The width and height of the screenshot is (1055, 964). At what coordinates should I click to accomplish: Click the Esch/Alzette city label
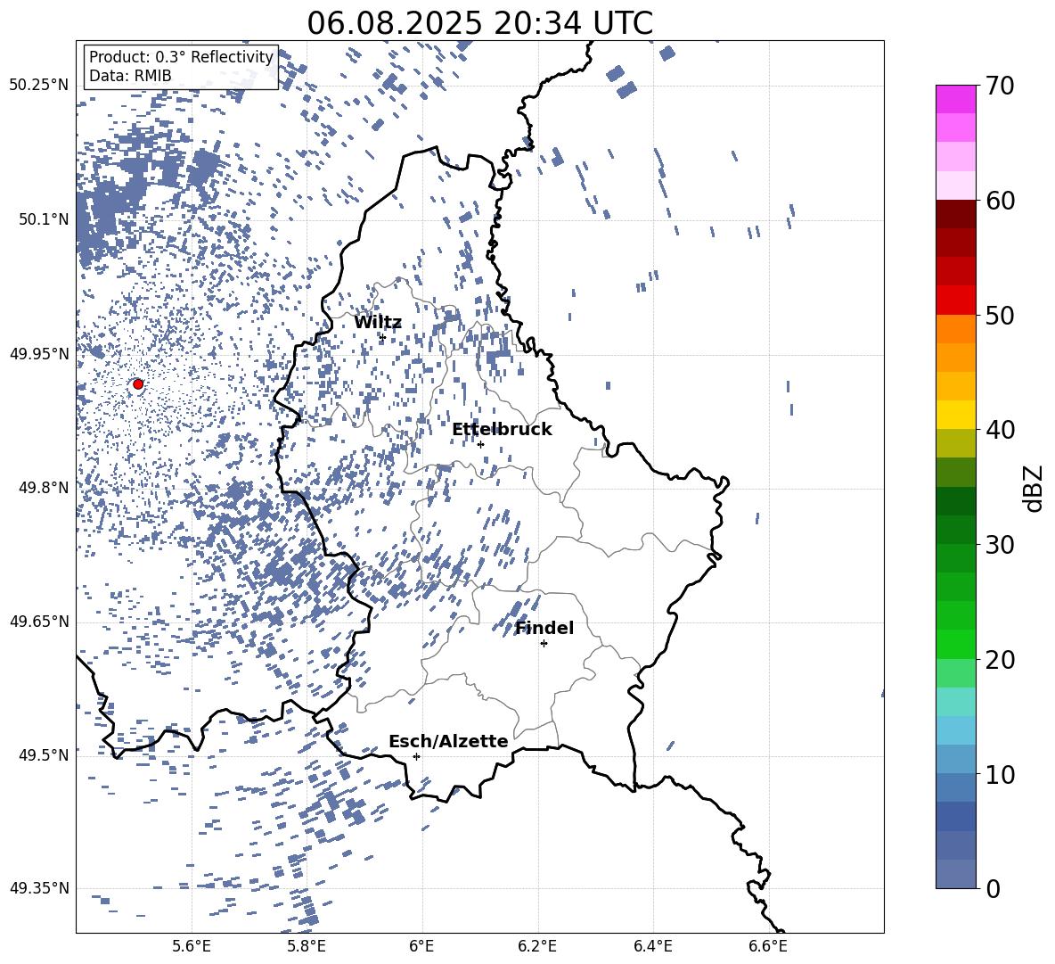click(448, 741)
